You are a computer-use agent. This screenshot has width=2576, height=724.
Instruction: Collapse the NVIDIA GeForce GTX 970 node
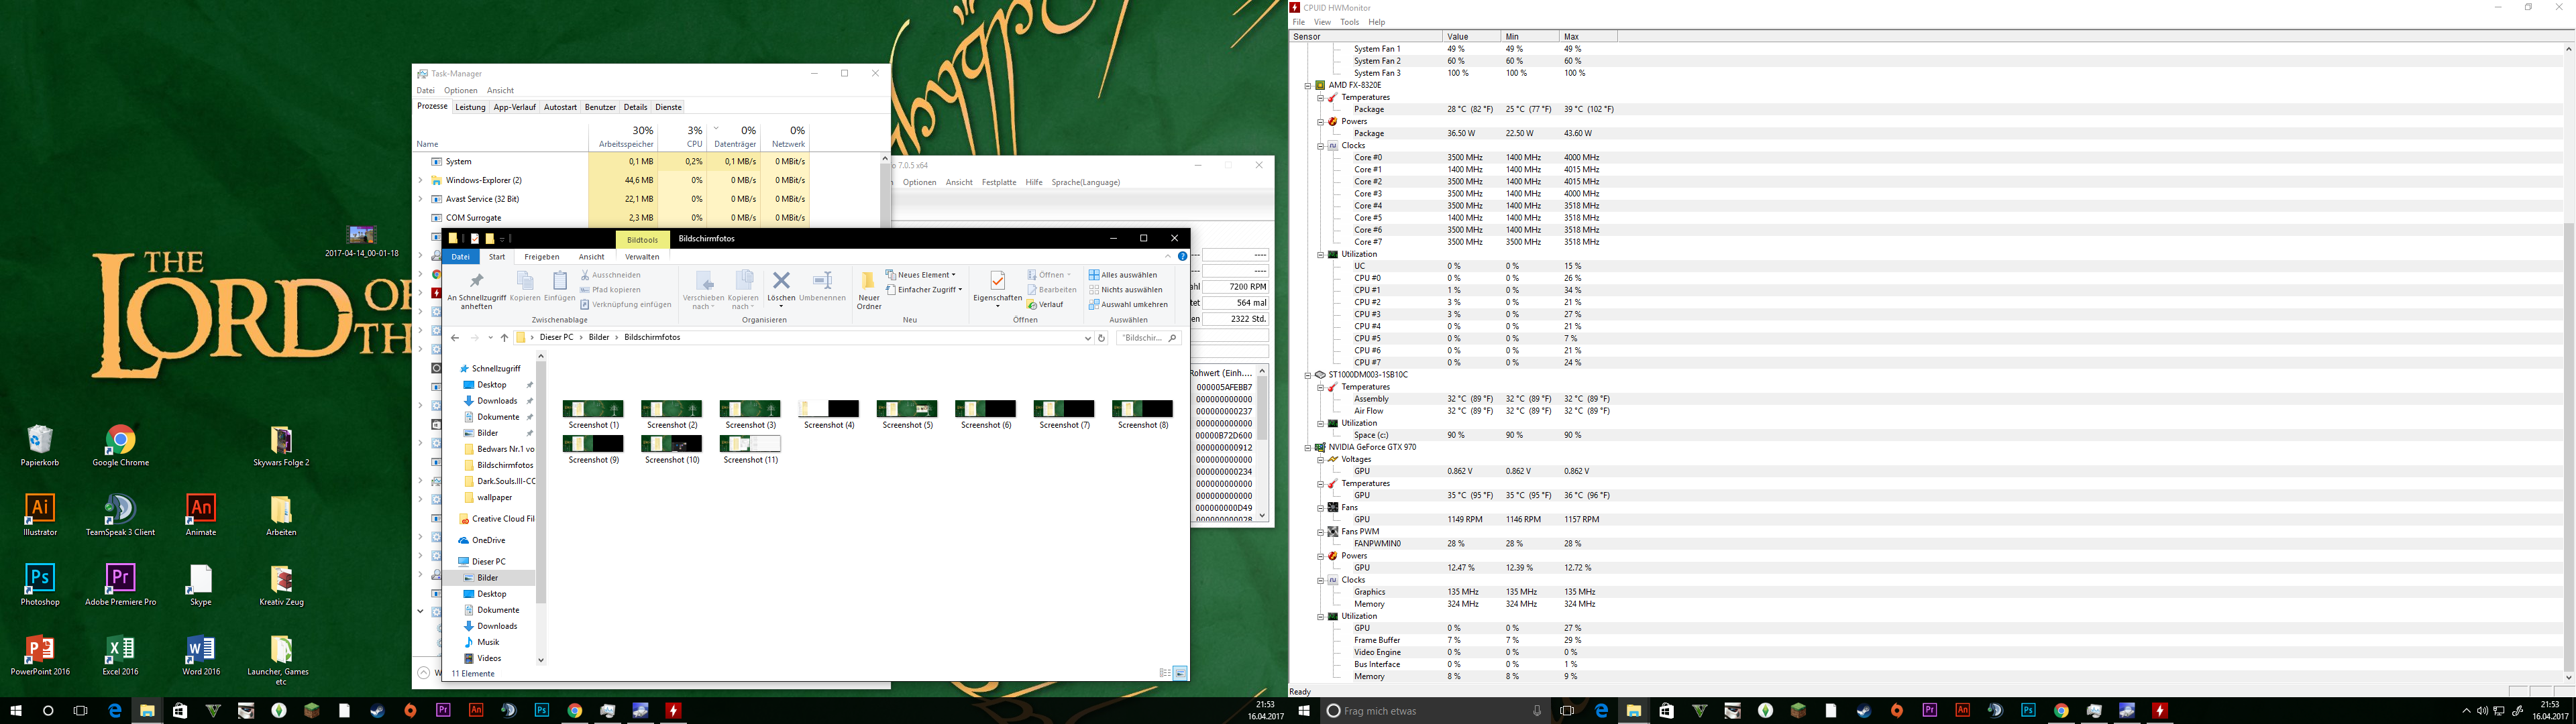1307,447
